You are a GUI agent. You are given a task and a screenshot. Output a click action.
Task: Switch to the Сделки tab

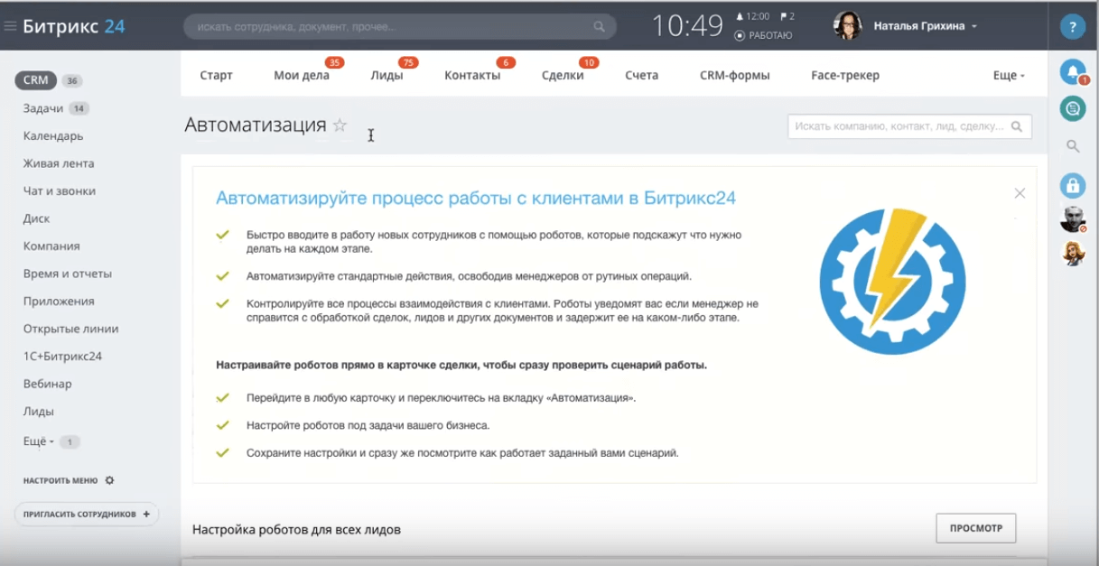pos(563,76)
